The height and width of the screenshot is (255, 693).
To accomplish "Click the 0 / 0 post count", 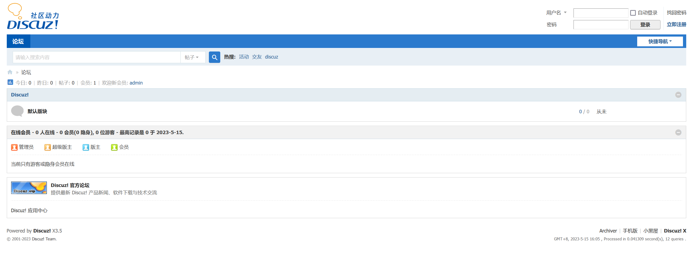I will [x=584, y=112].
